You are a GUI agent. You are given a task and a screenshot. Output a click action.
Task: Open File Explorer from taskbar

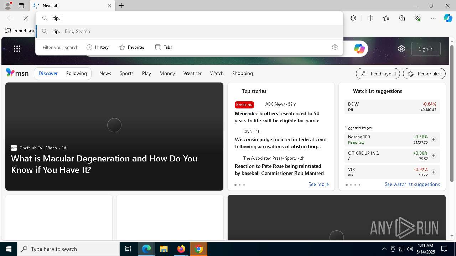click(164, 249)
